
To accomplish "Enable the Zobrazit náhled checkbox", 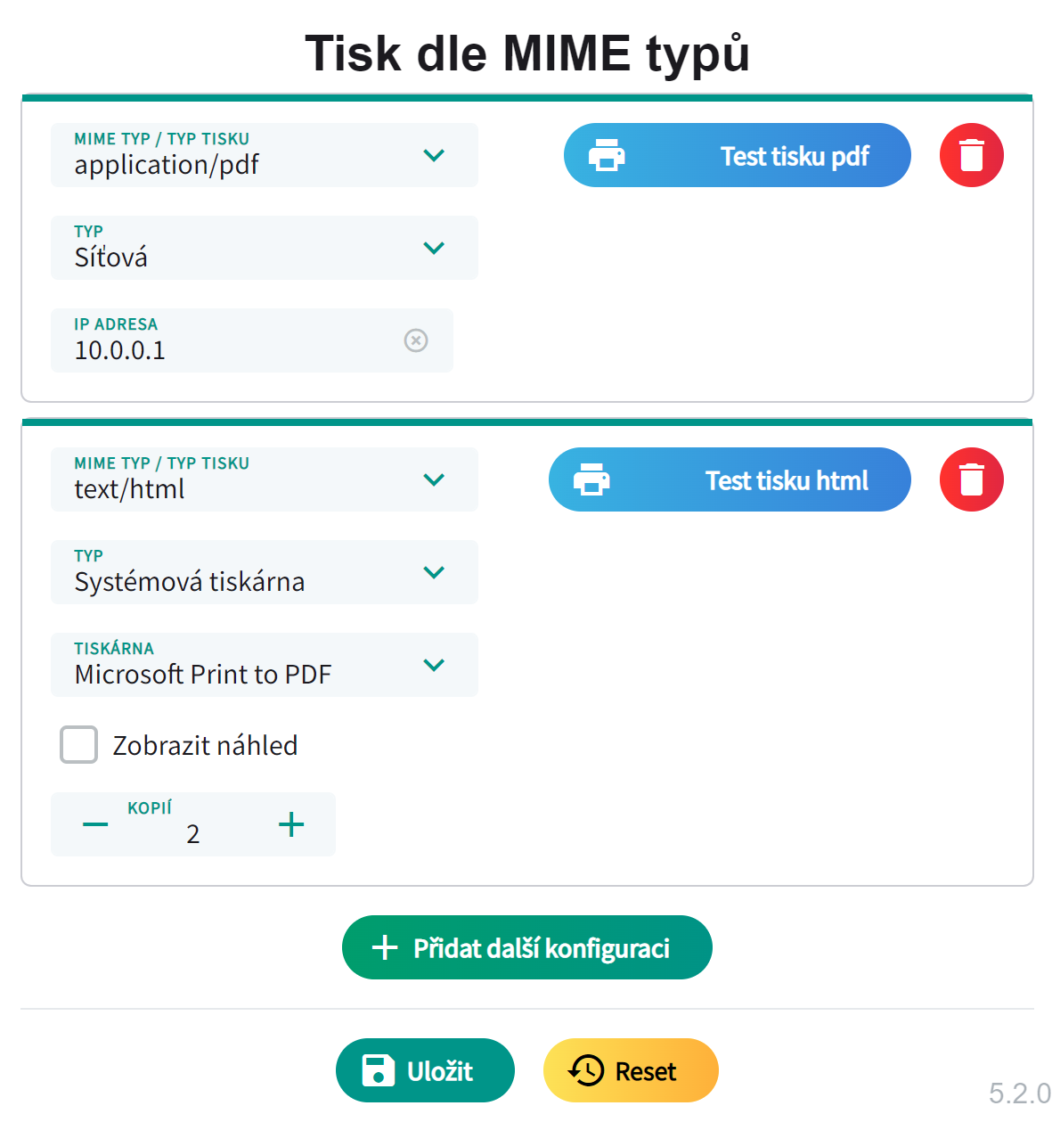I will coord(78,745).
